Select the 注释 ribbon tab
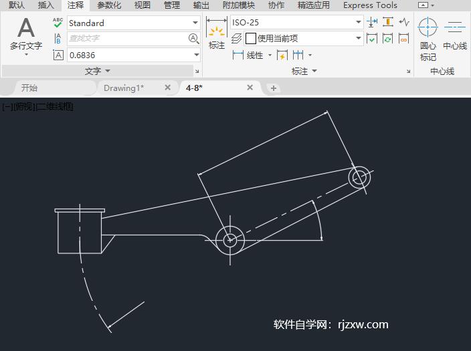The width and height of the screenshot is (471, 351). pyautogui.click(x=76, y=5)
